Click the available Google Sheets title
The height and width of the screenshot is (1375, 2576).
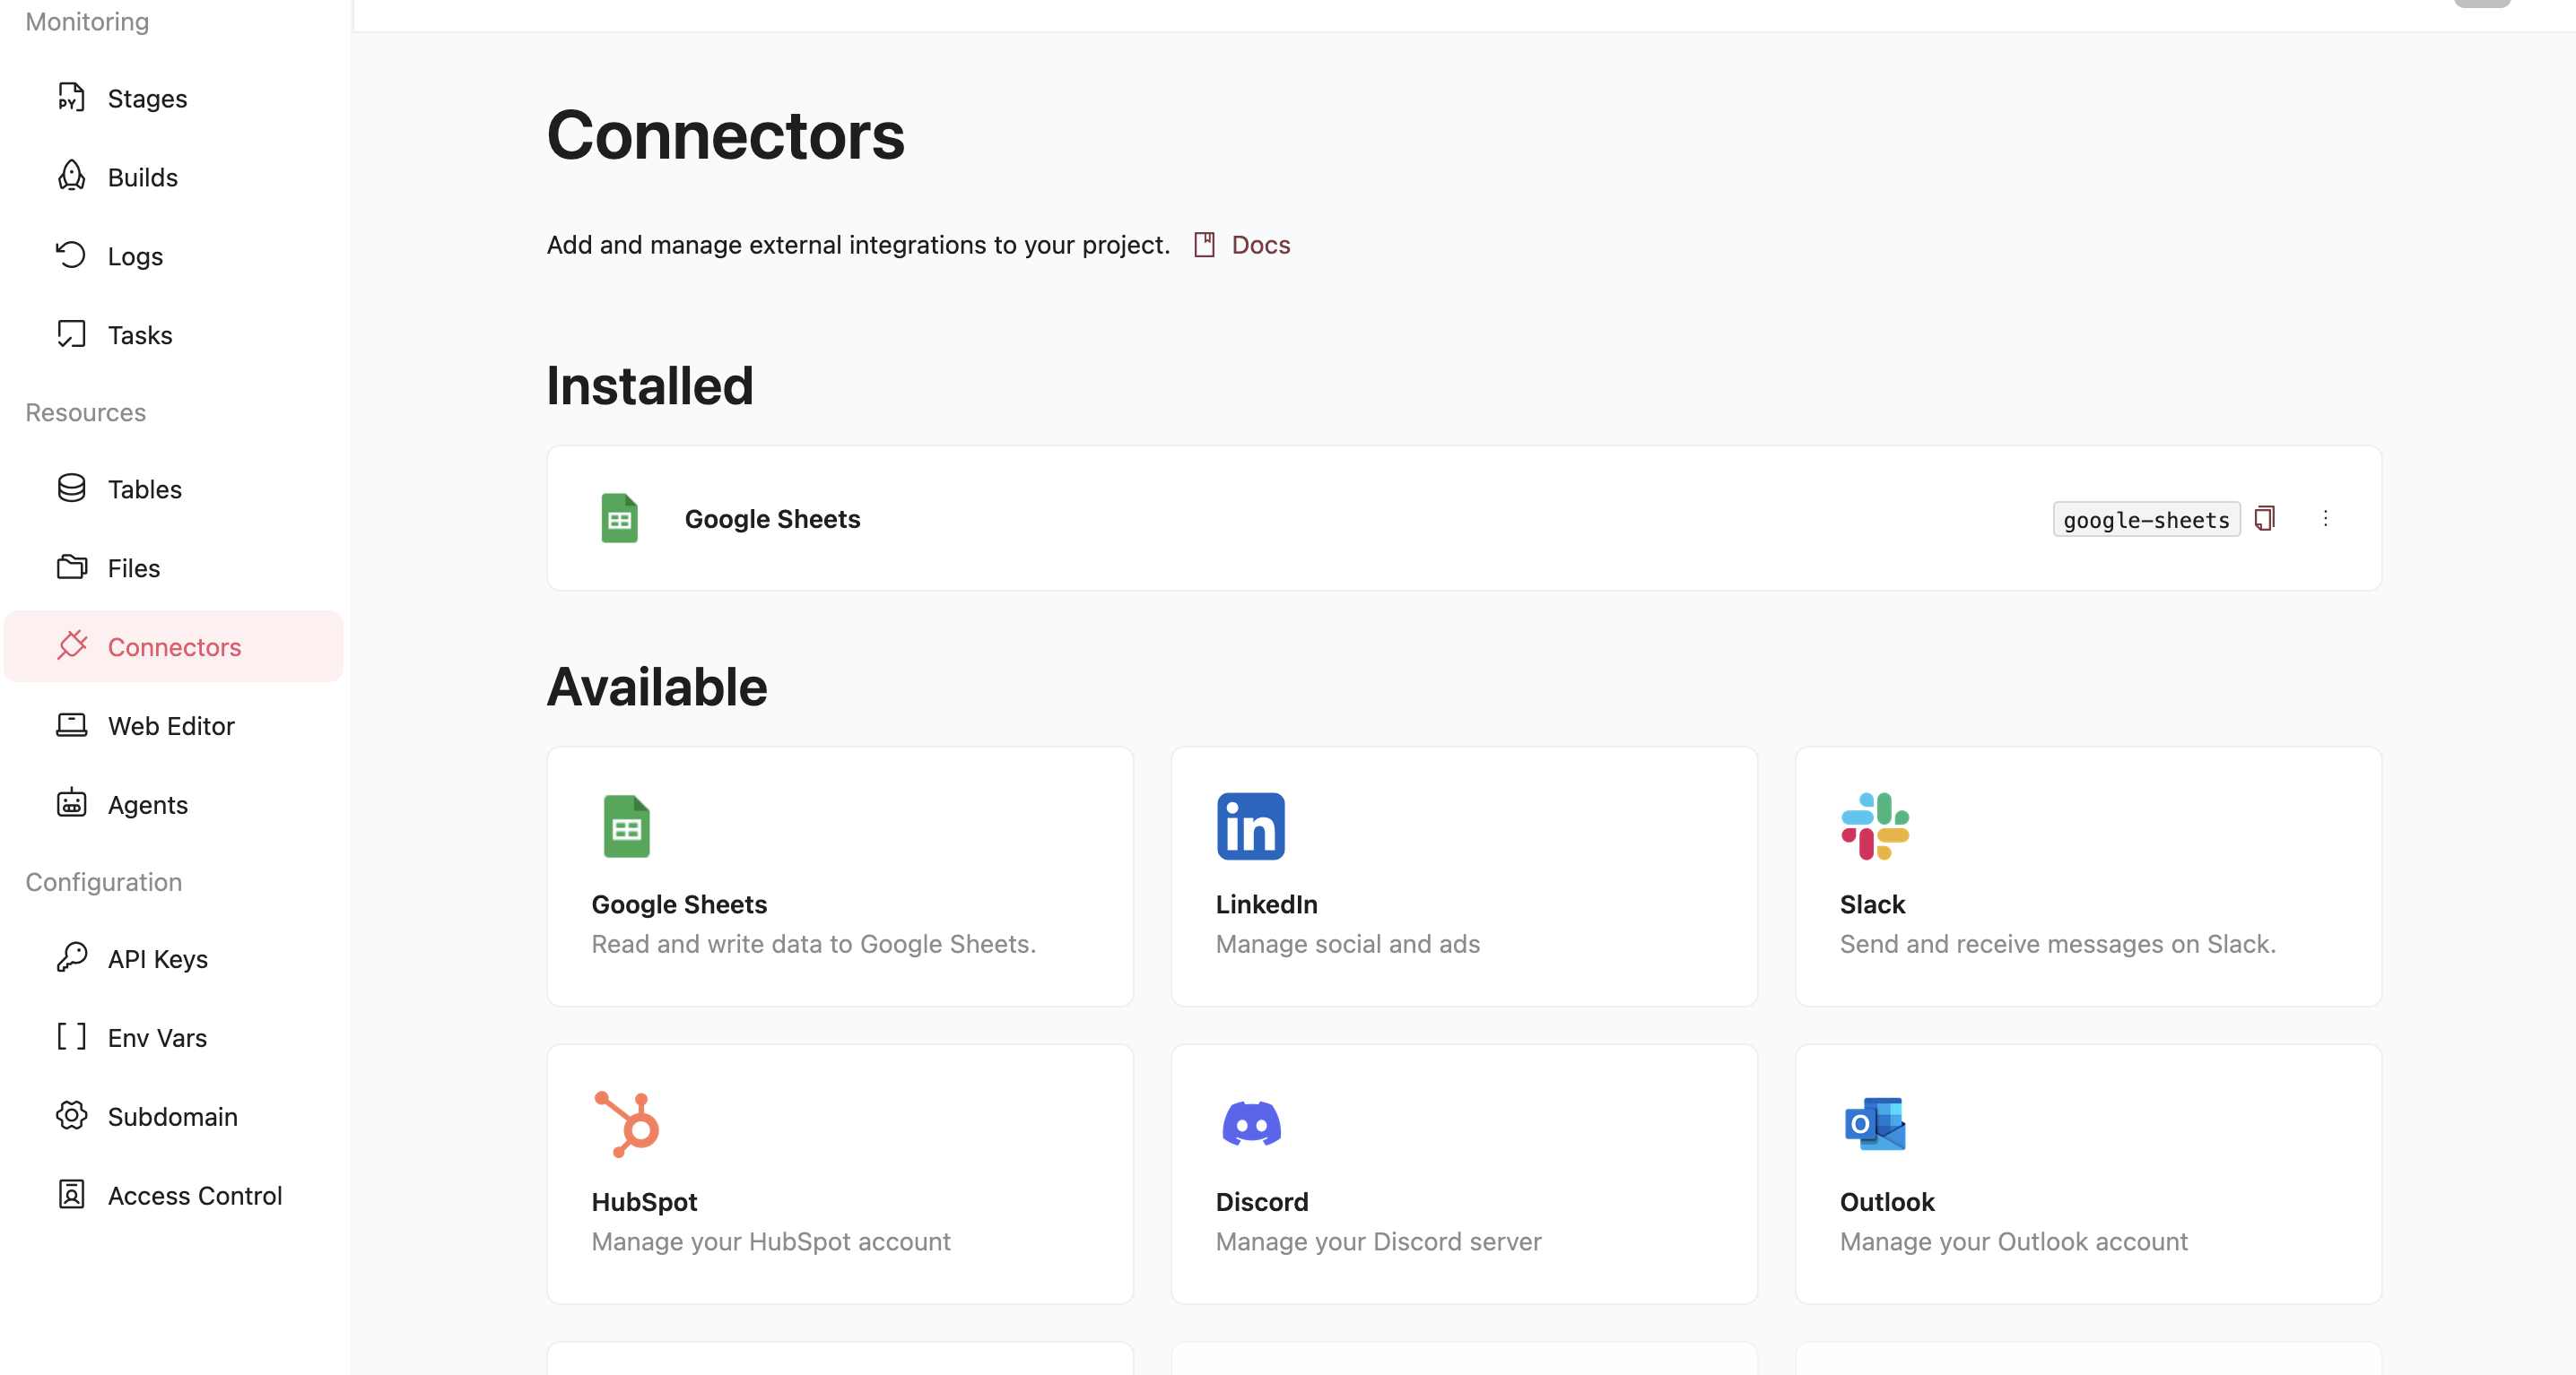tap(679, 904)
